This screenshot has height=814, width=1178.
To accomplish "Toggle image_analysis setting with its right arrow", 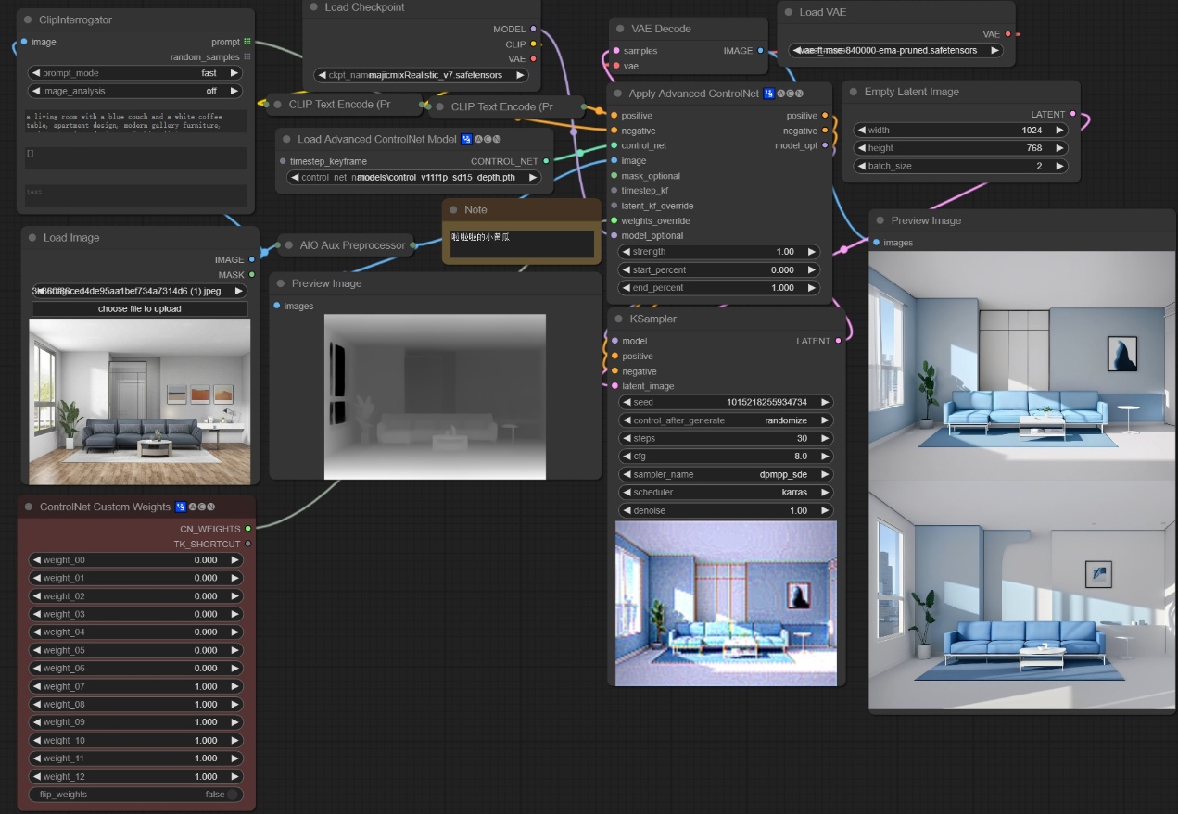I will [234, 91].
